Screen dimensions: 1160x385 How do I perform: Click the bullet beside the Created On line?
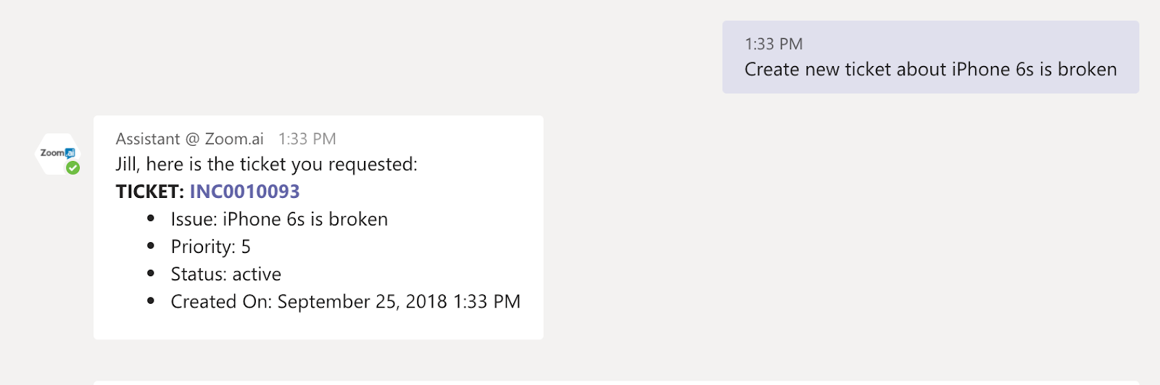coord(151,301)
